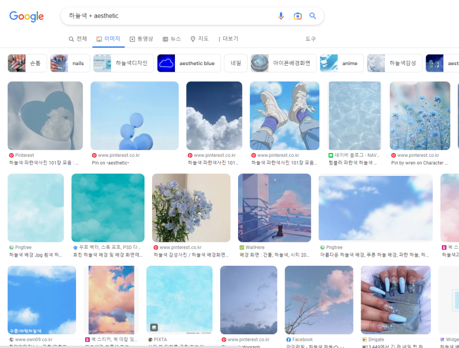Click the Pinterest favicon under heart cloud image
459x348 pixels.
(x=11, y=155)
